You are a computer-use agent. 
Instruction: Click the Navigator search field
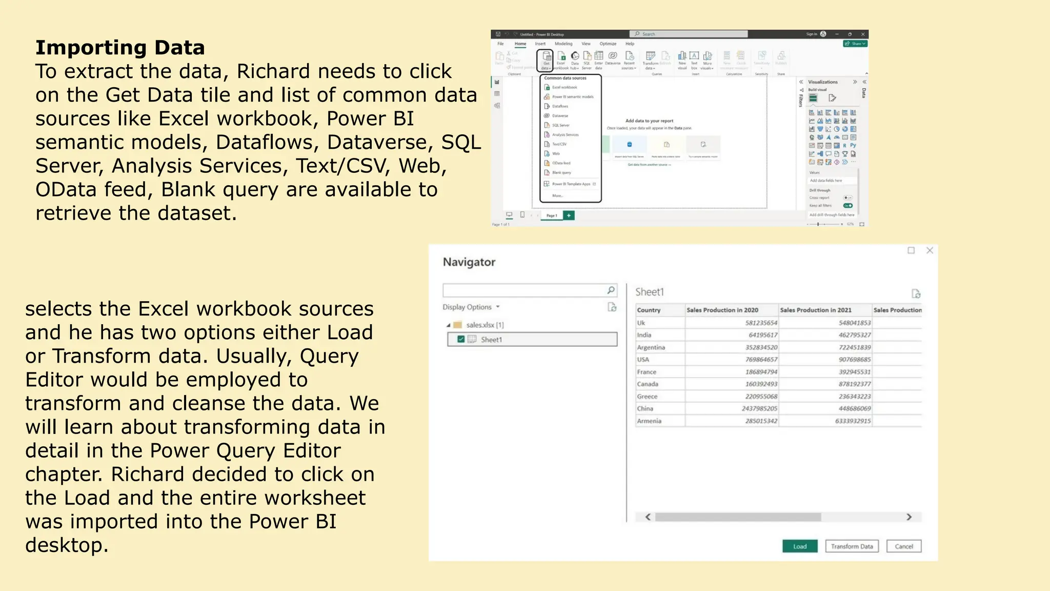click(x=530, y=290)
